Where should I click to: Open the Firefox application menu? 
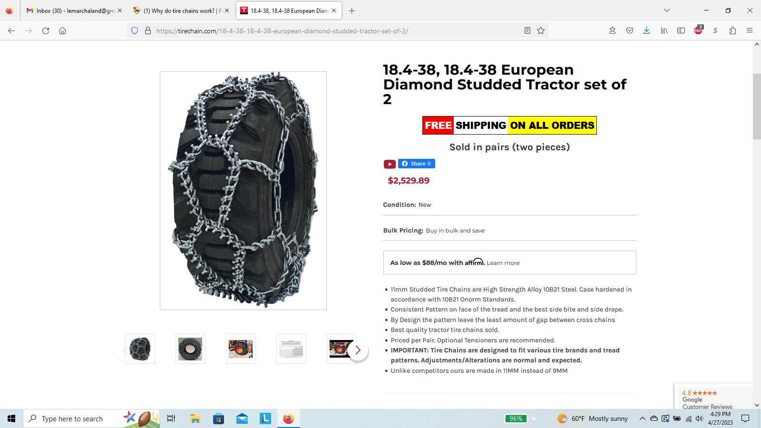coord(750,31)
